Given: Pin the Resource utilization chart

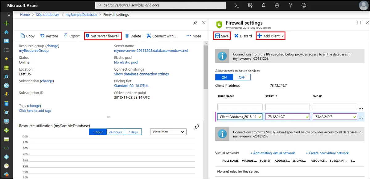Looking at the screenshot, I should 196,127.
